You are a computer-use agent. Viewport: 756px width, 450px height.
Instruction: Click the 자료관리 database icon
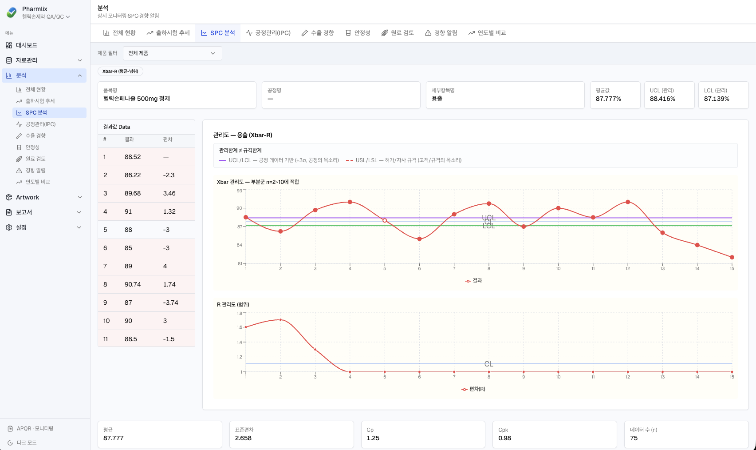9,60
